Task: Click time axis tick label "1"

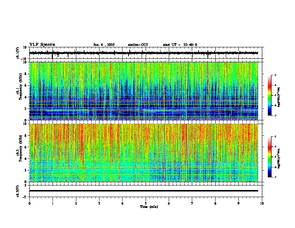Action: click(53, 203)
